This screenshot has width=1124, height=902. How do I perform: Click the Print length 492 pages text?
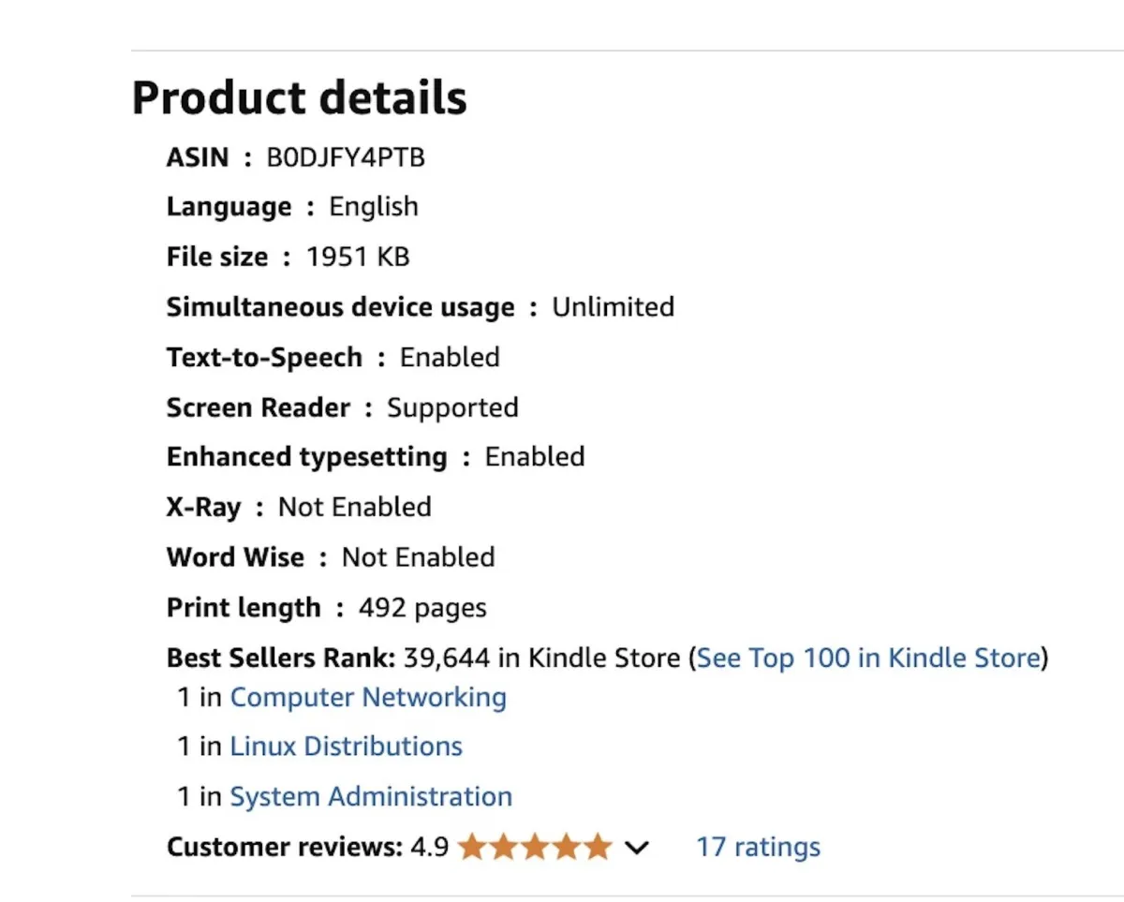pos(326,608)
